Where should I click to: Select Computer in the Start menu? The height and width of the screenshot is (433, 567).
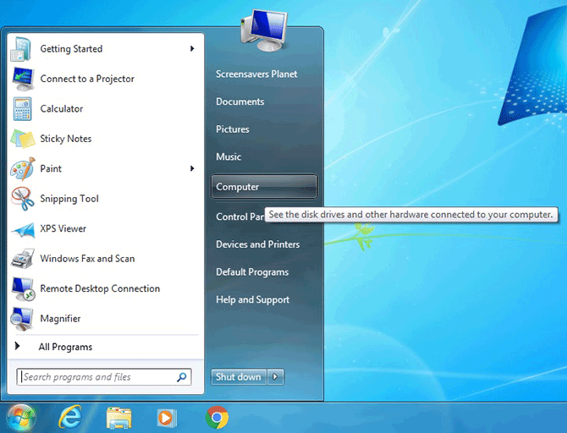pos(264,187)
